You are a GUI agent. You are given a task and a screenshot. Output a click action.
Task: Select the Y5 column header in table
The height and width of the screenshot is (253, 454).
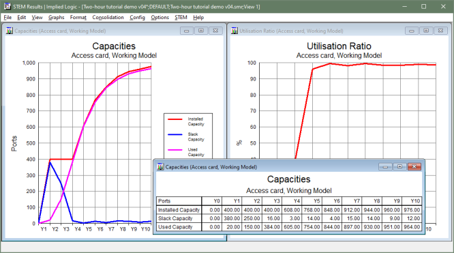click(312, 201)
